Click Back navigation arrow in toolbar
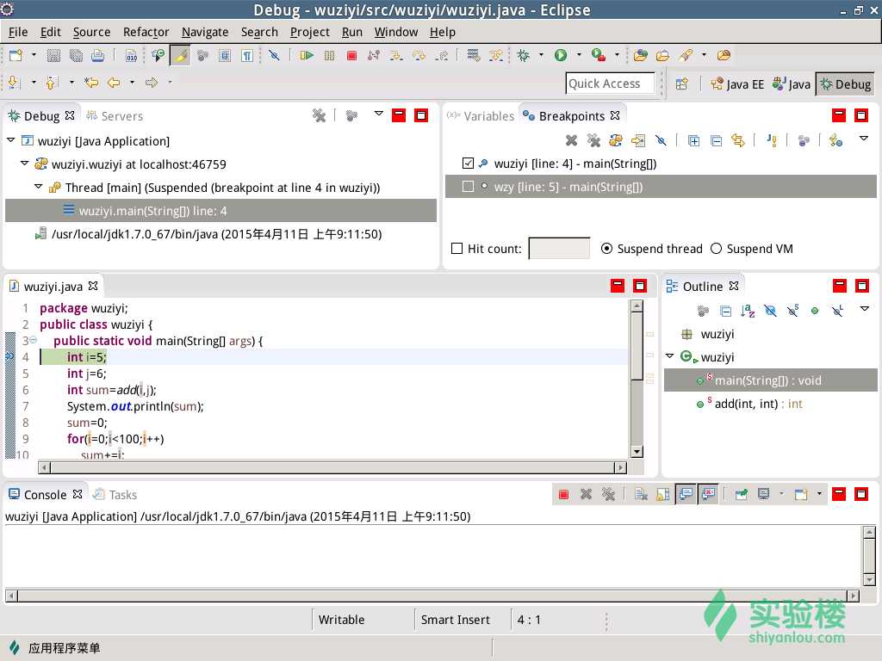 click(x=114, y=83)
